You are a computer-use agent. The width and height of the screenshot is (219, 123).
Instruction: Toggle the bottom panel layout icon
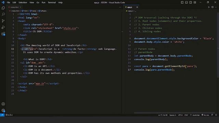(186, 2)
